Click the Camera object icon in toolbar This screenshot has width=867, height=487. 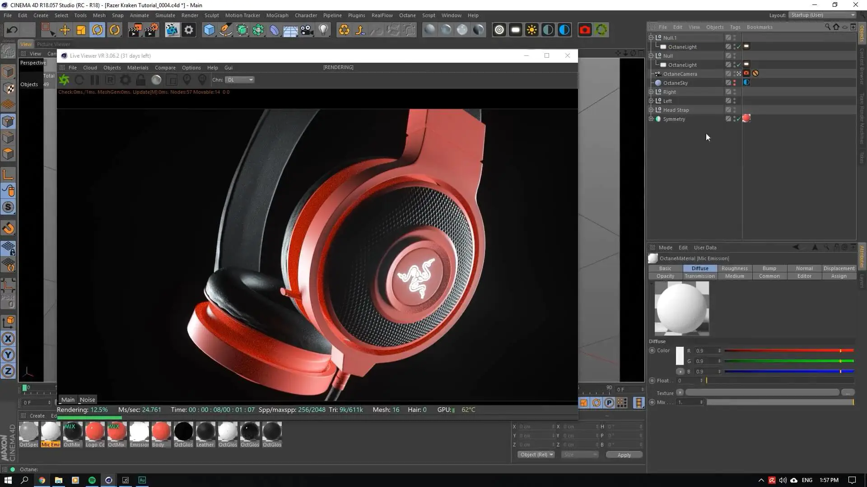coord(307,30)
